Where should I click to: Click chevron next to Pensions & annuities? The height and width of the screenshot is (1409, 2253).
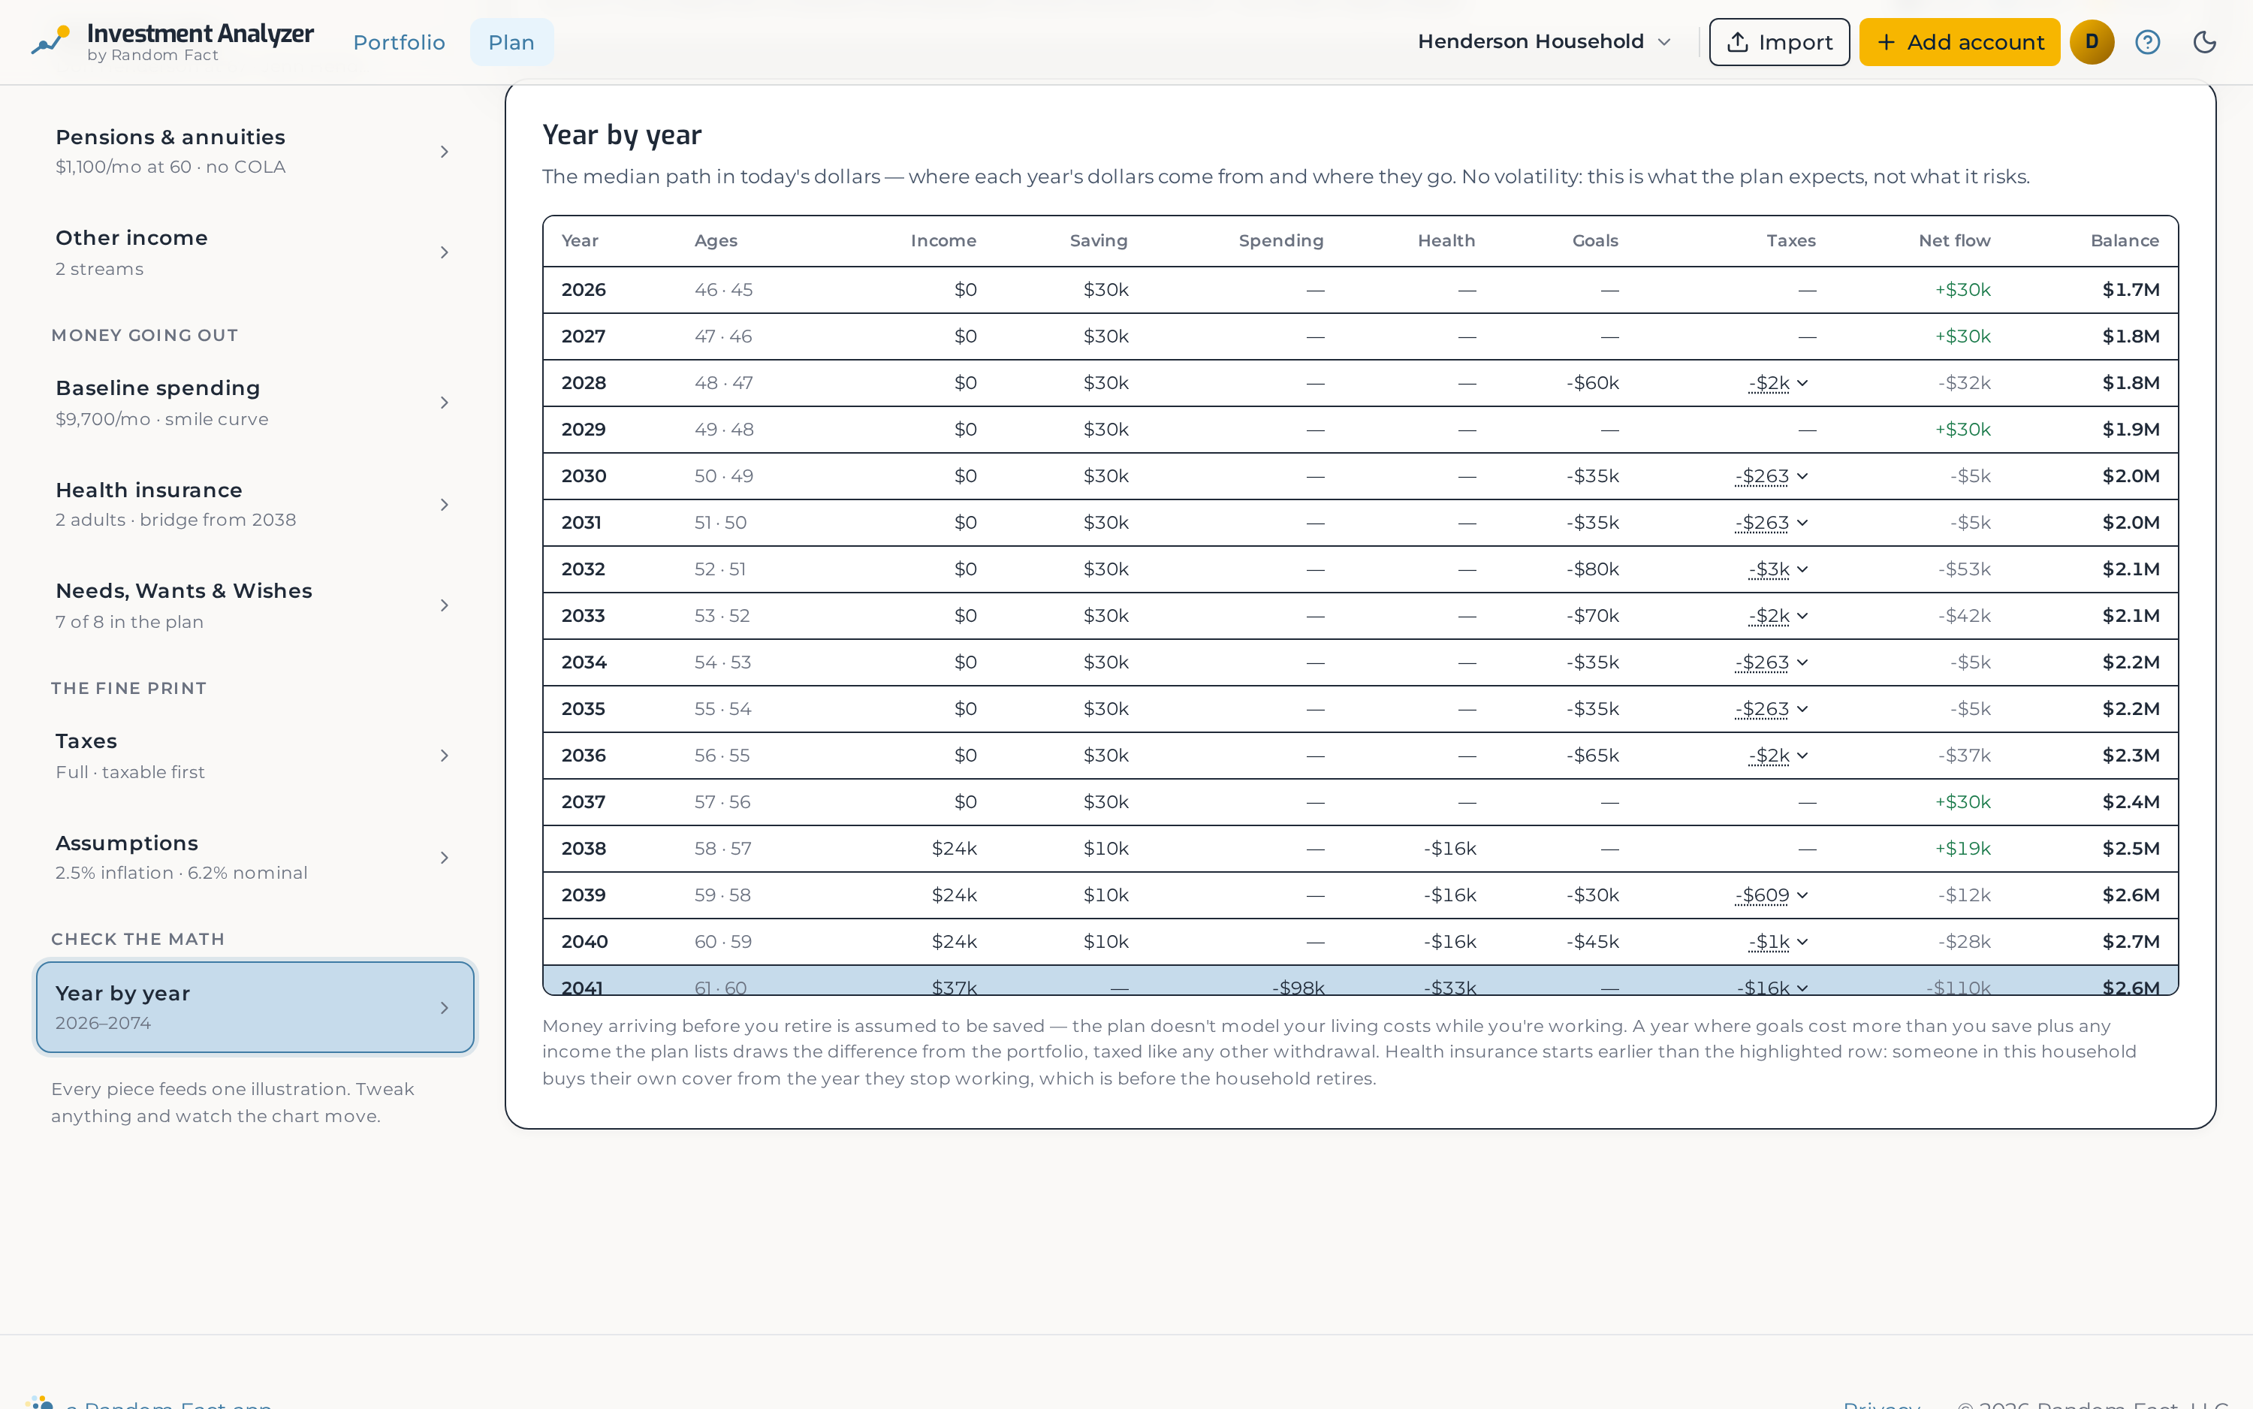(x=445, y=151)
